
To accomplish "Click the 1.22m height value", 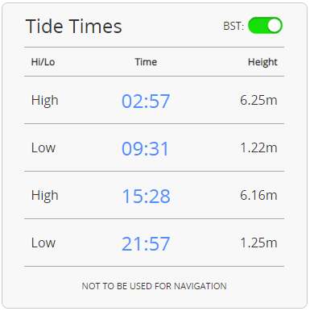I will tap(258, 147).
